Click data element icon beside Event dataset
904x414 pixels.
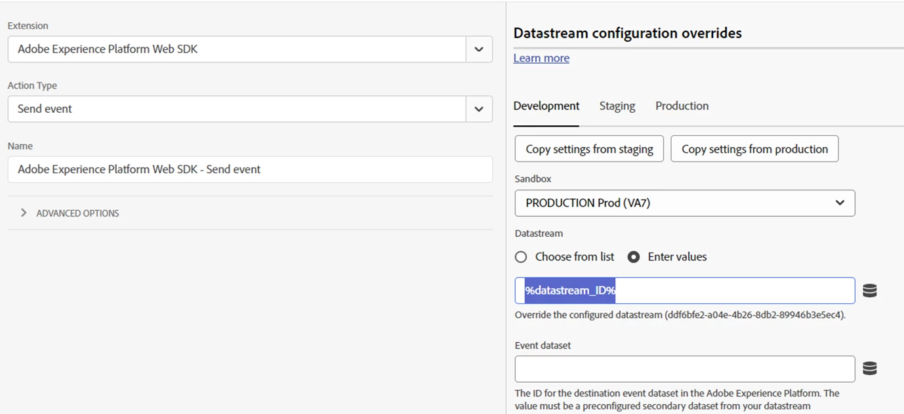[x=870, y=369]
